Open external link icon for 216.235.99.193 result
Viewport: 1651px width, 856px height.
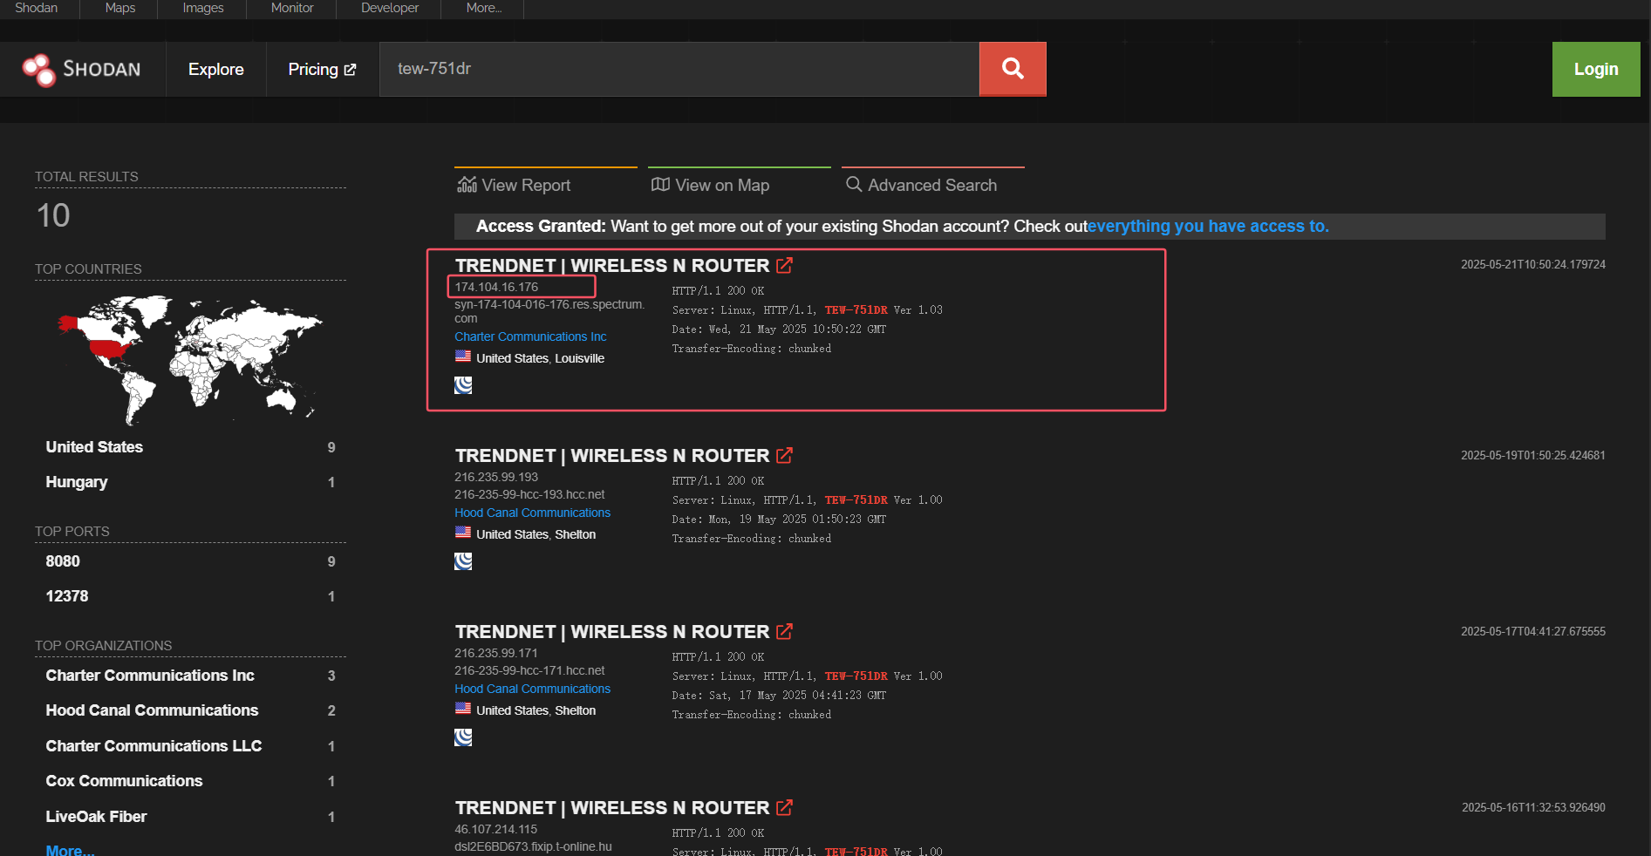784,455
